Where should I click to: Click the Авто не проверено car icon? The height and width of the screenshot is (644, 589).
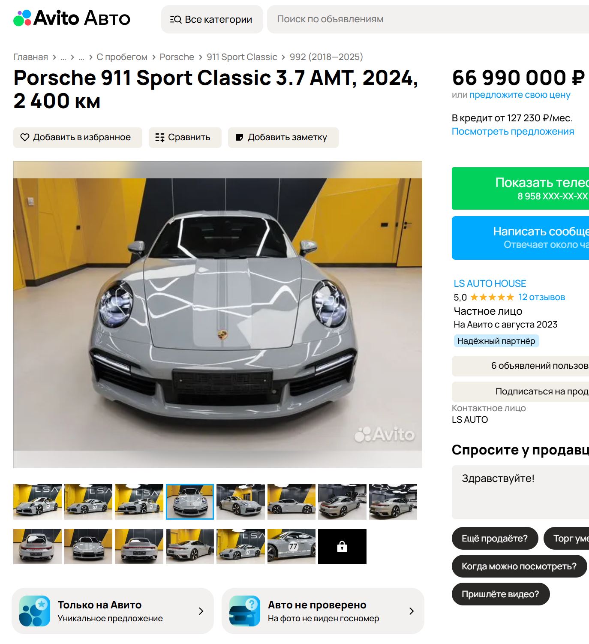click(x=245, y=611)
